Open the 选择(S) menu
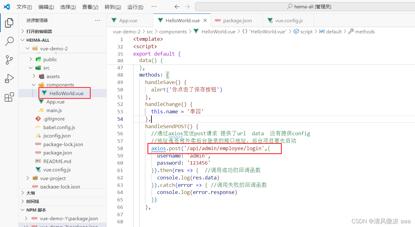The width and height of the screenshot is (415, 227). click(x=68, y=7)
